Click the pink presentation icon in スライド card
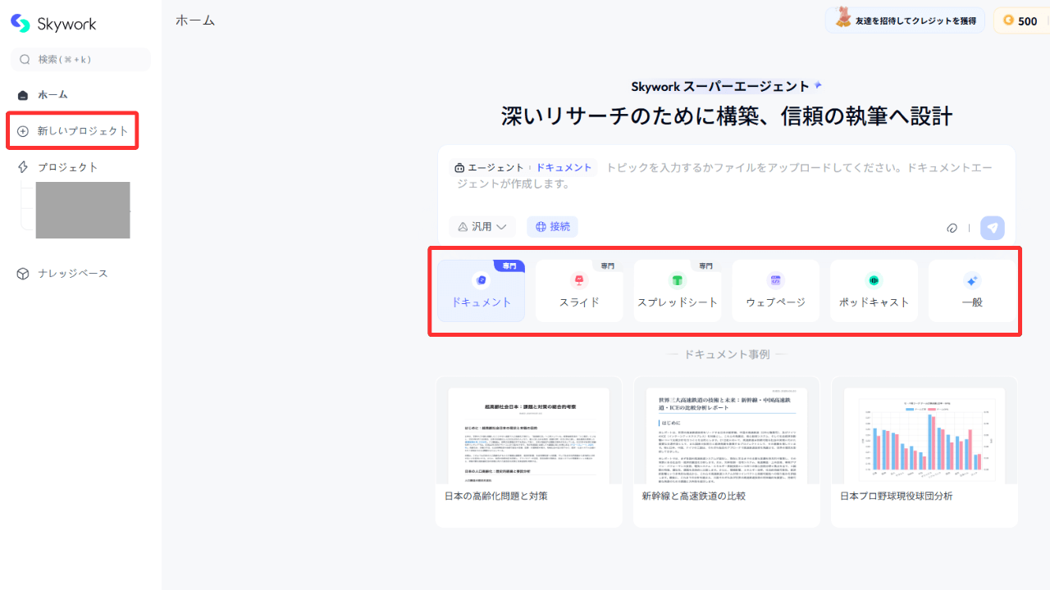Viewport: 1050px width, 590px height. (x=579, y=280)
